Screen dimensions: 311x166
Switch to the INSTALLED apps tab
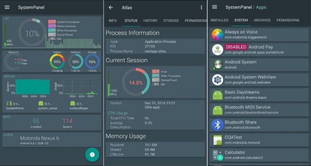pos(219,20)
